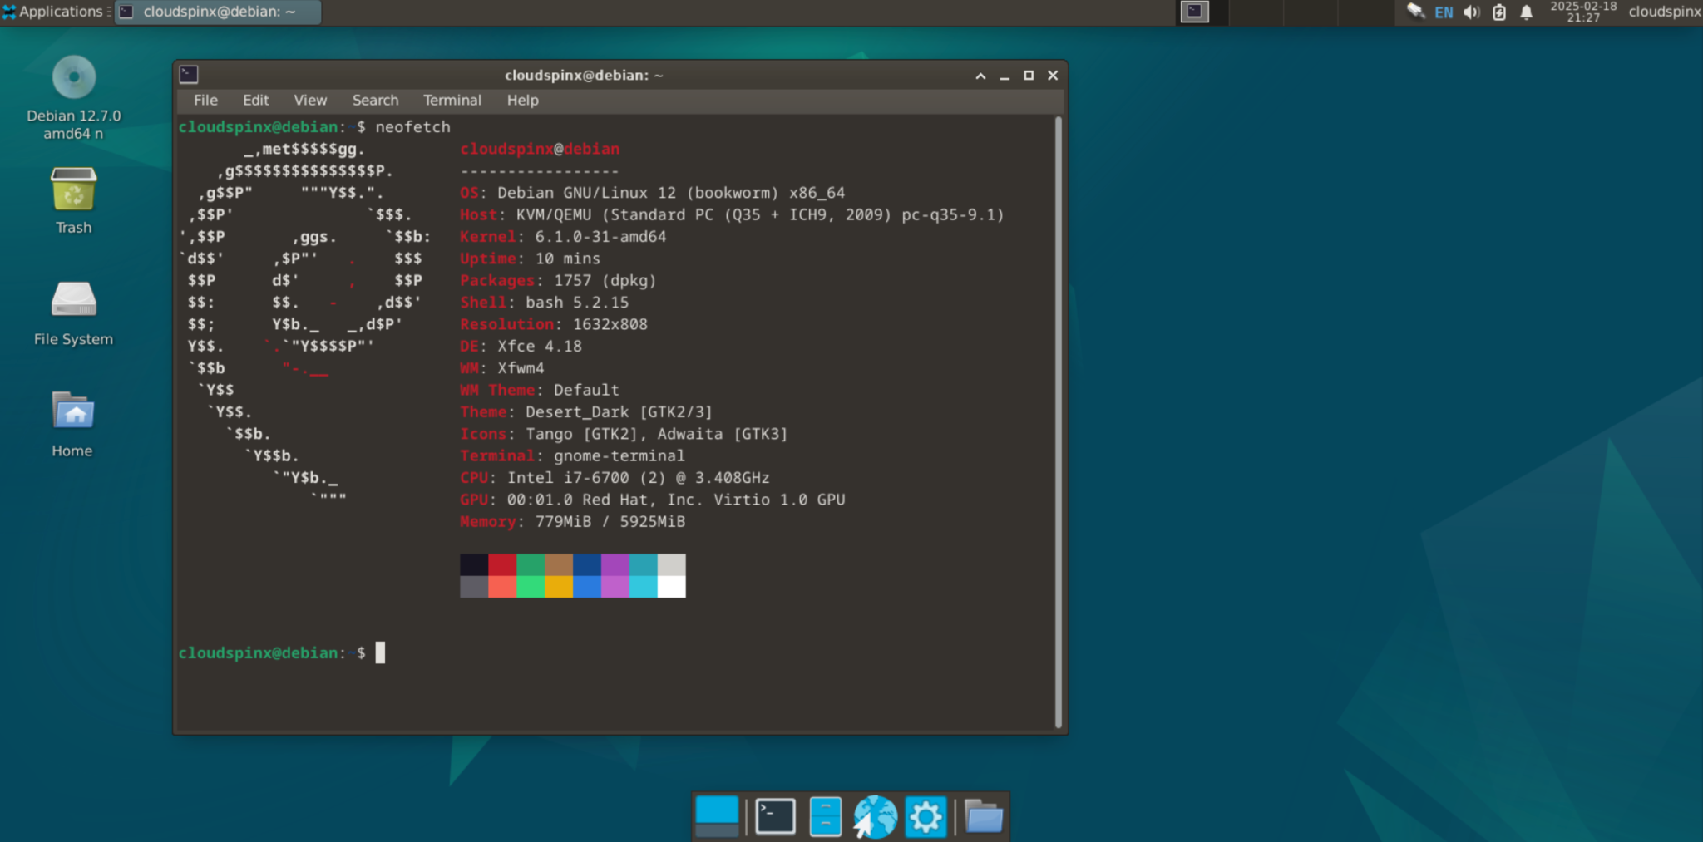Mute audio via the speaker tray icon
This screenshot has height=842, width=1703.
click(1470, 12)
